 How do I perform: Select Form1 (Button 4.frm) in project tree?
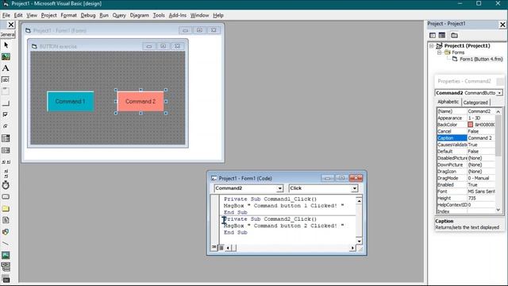click(481, 59)
